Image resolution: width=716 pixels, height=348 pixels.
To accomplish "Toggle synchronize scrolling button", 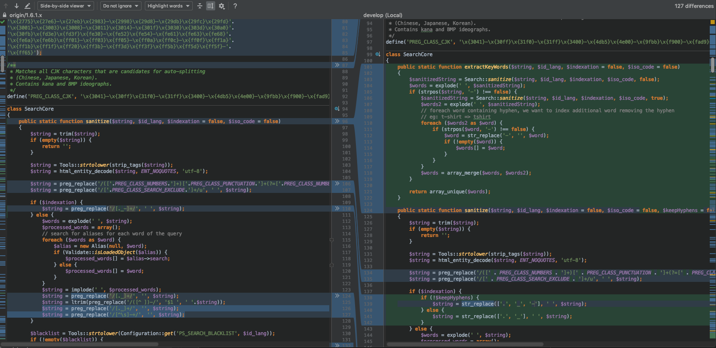I will pyautogui.click(x=211, y=6).
